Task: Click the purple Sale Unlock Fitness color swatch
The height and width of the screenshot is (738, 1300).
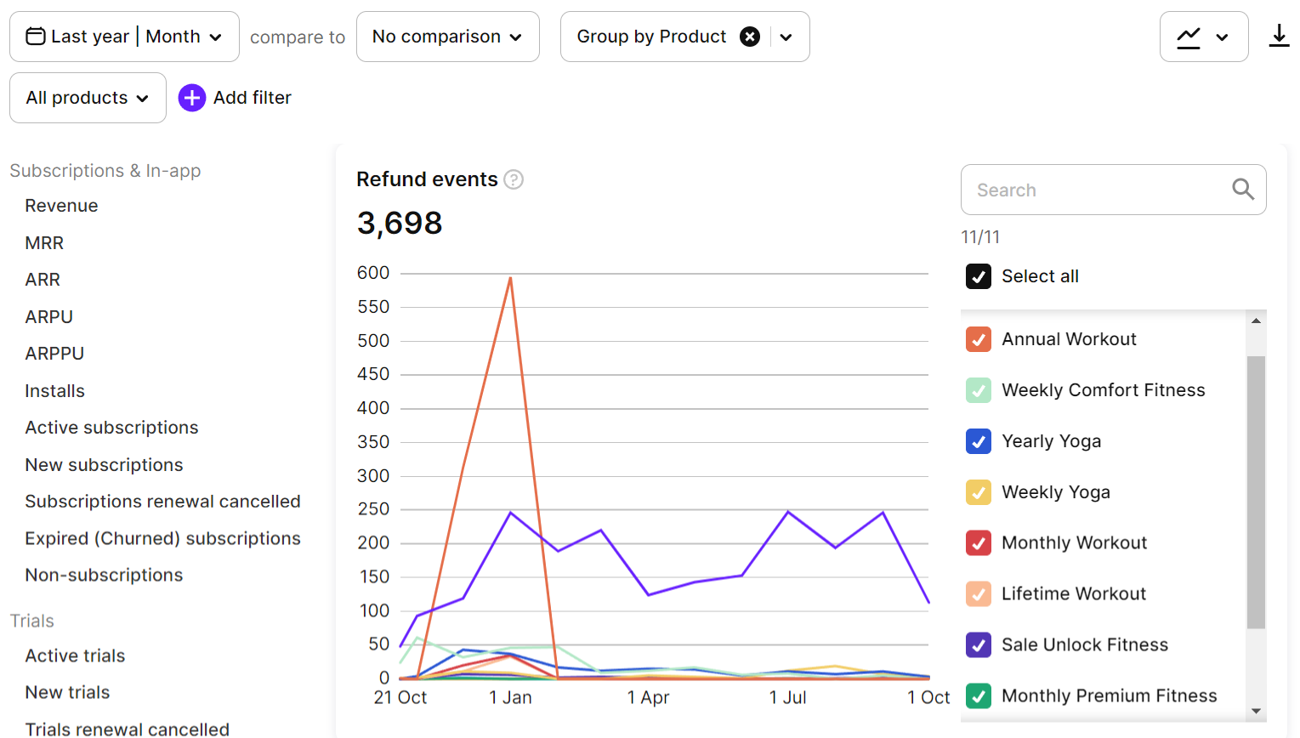Action: 978,644
